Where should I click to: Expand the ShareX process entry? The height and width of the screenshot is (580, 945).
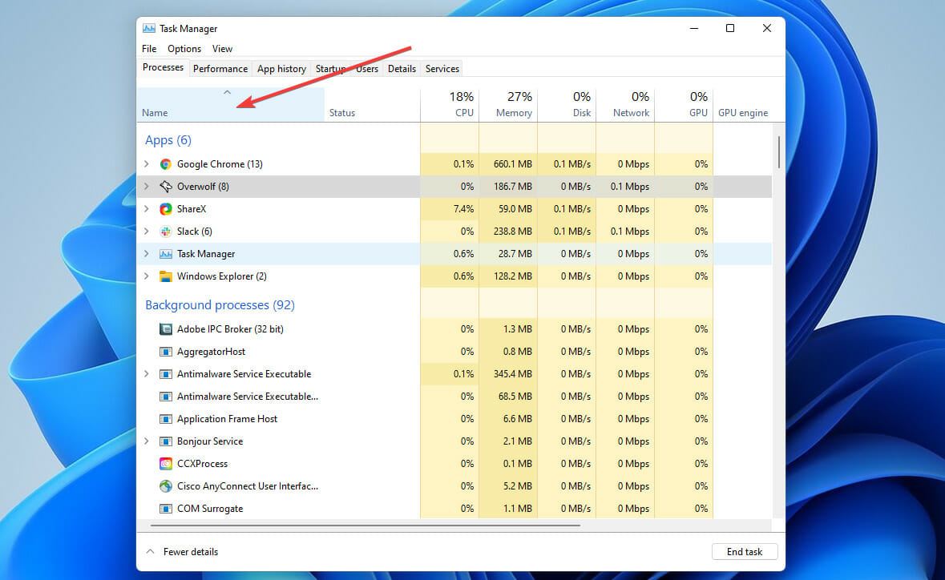[x=147, y=209]
